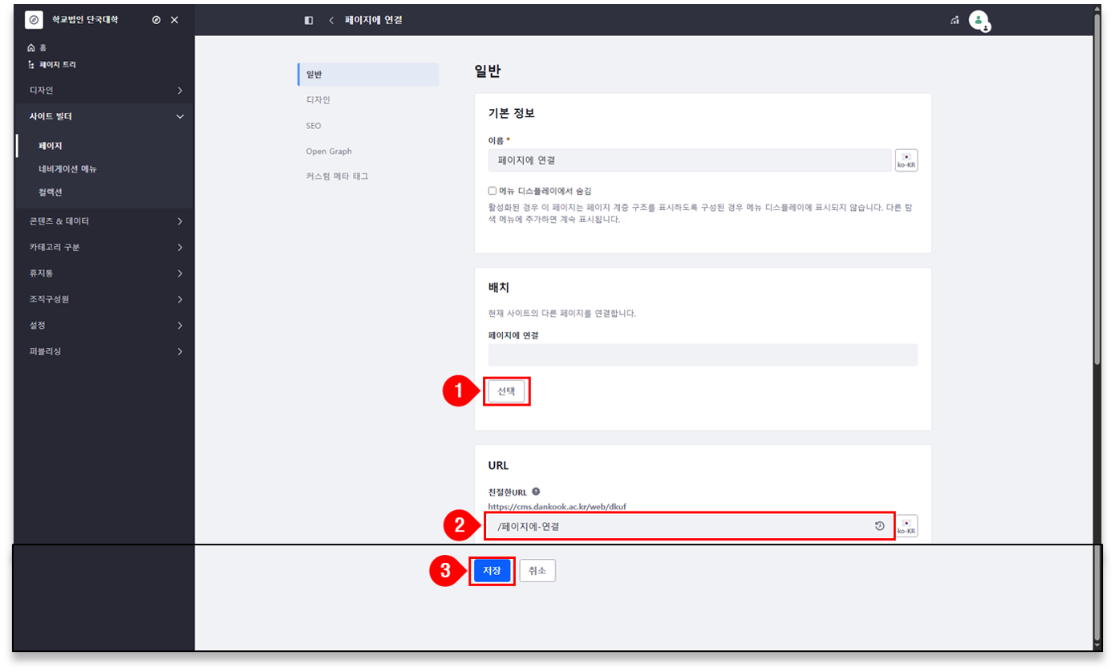Open the user profile avatar
The height and width of the screenshot is (672, 1115).
[979, 20]
